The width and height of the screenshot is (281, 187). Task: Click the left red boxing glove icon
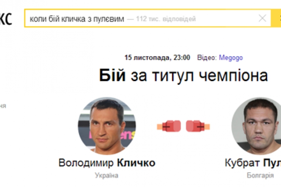tap(169, 126)
